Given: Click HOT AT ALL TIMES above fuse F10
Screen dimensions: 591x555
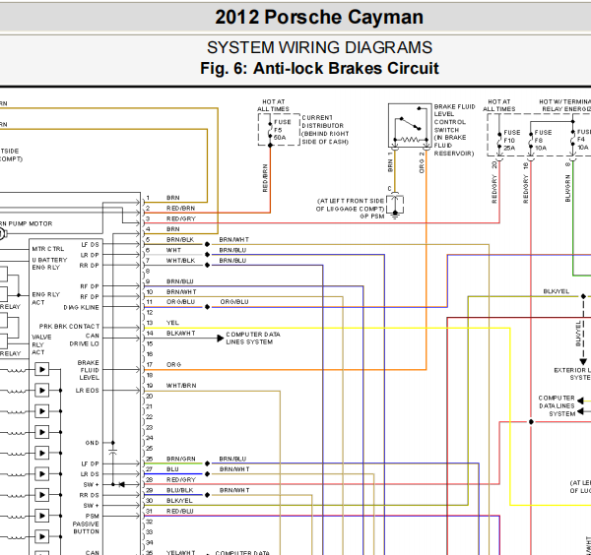Looking at the screenshot, I should pyautogui.click(x=499, y=105).
